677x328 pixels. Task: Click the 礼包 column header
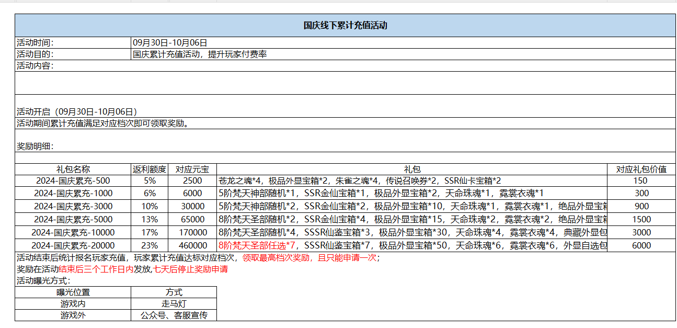pyautogui.click(x=412, y=169)
